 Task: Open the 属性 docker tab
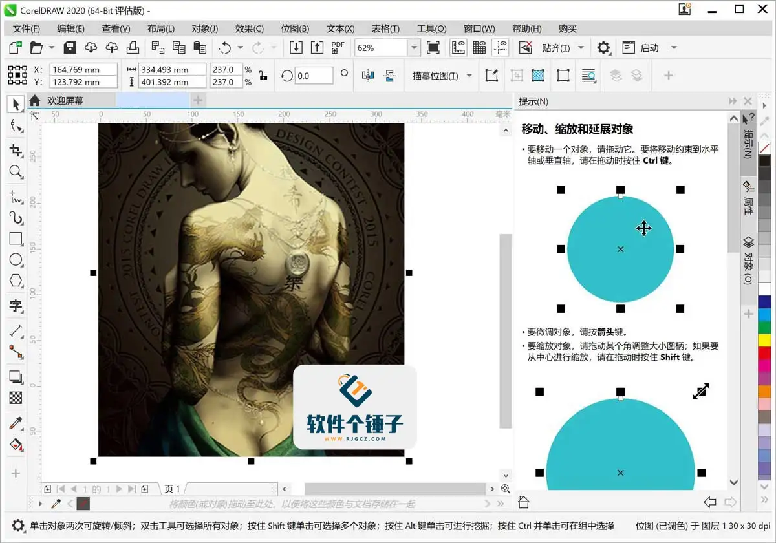[748, 199]
